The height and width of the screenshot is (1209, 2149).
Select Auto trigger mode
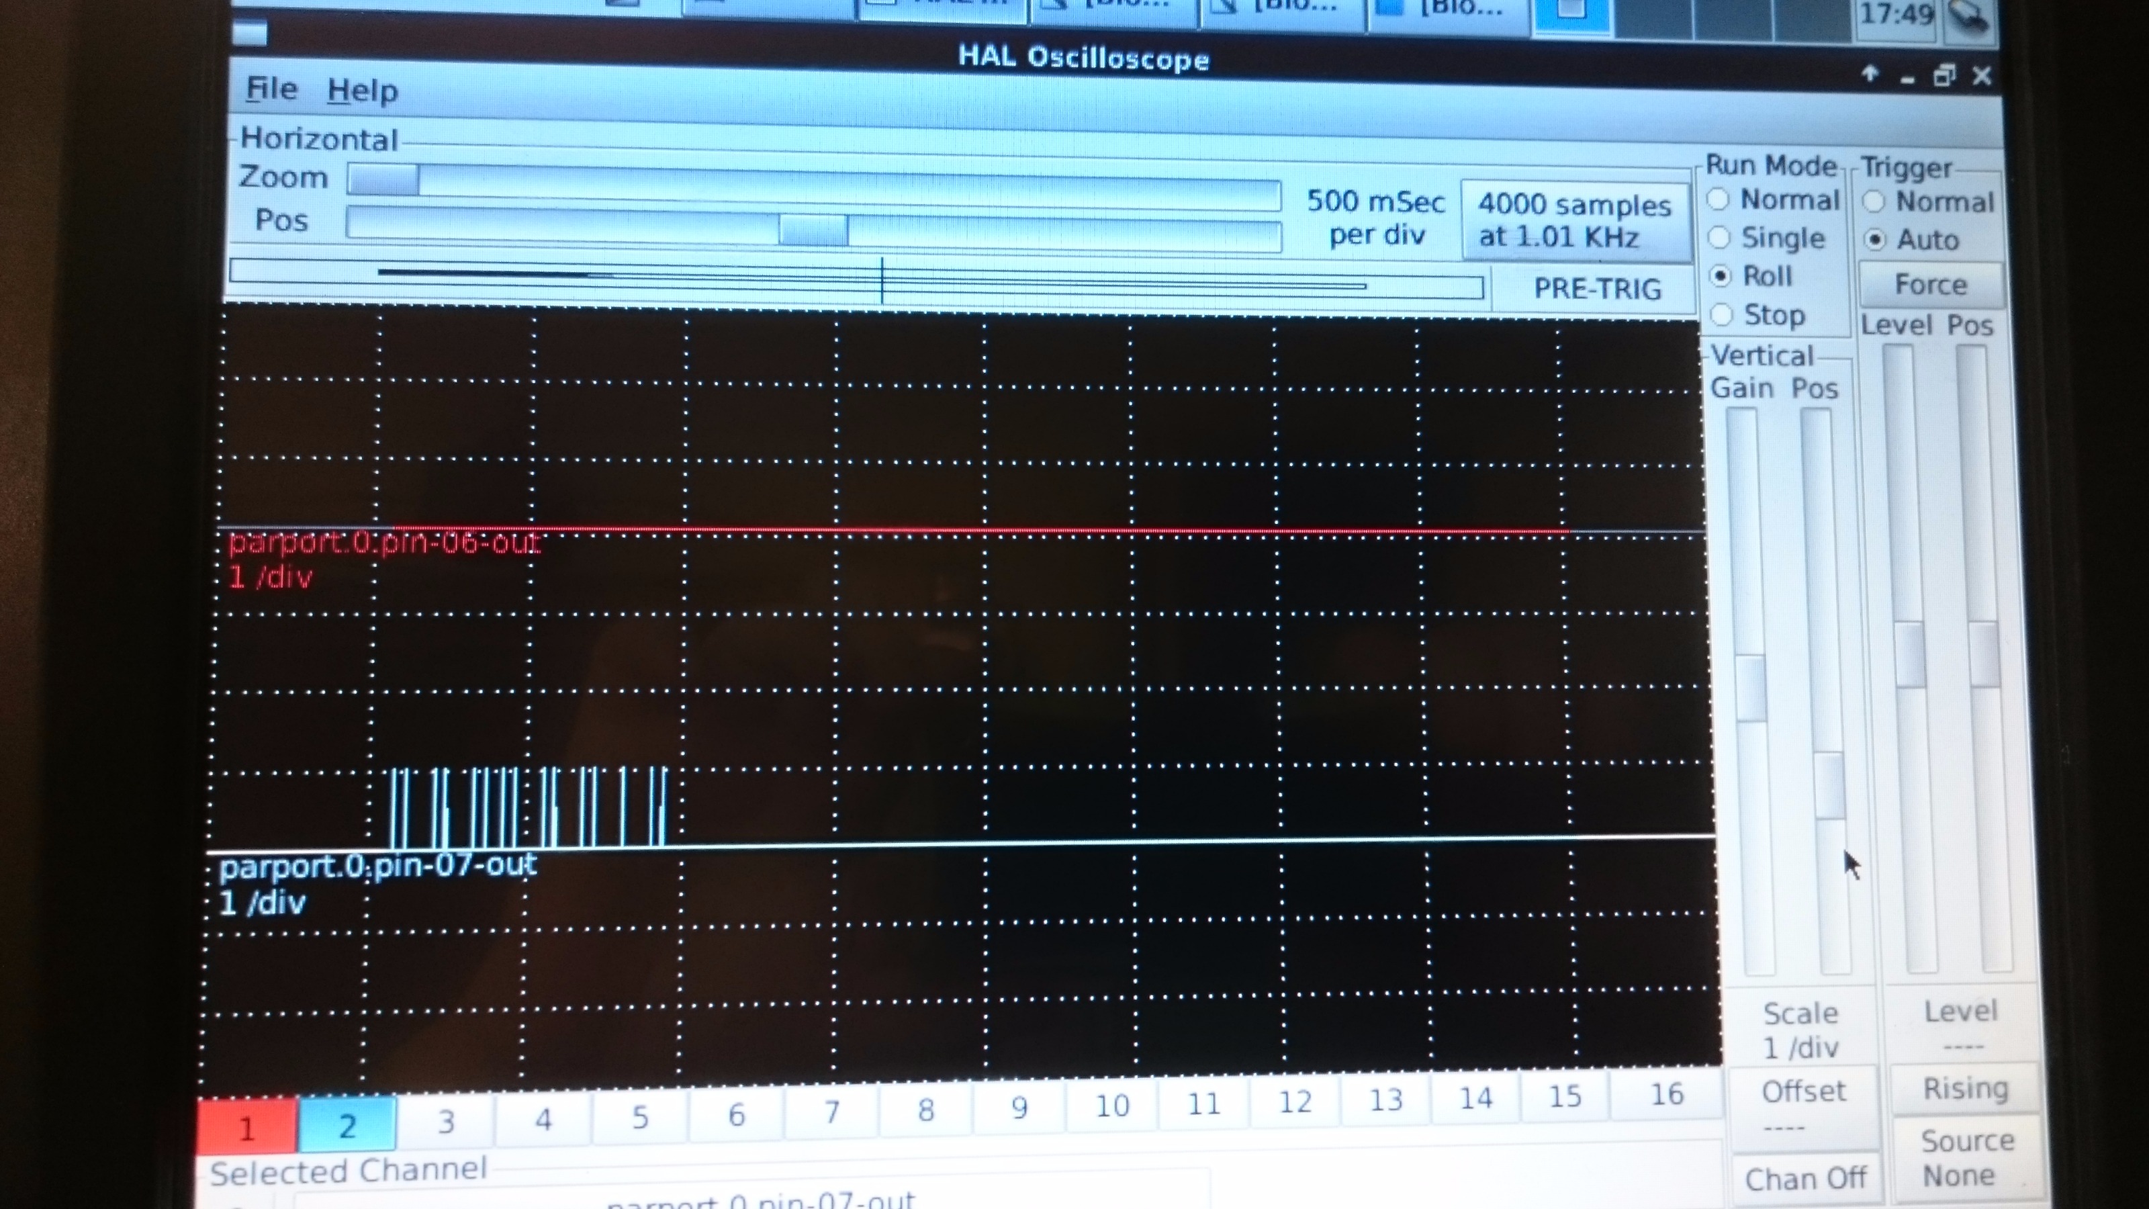click(1911, 240)
